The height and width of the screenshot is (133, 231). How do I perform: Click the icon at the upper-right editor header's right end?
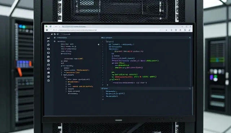pyautogui.click(x=190, y=38)
